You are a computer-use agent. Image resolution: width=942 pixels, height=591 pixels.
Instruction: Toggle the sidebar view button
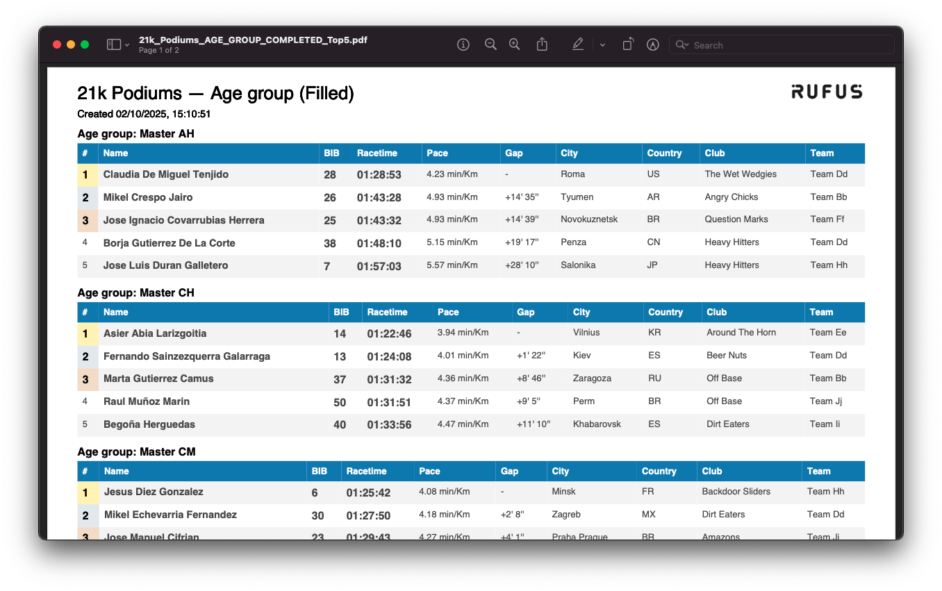(114, 44)
